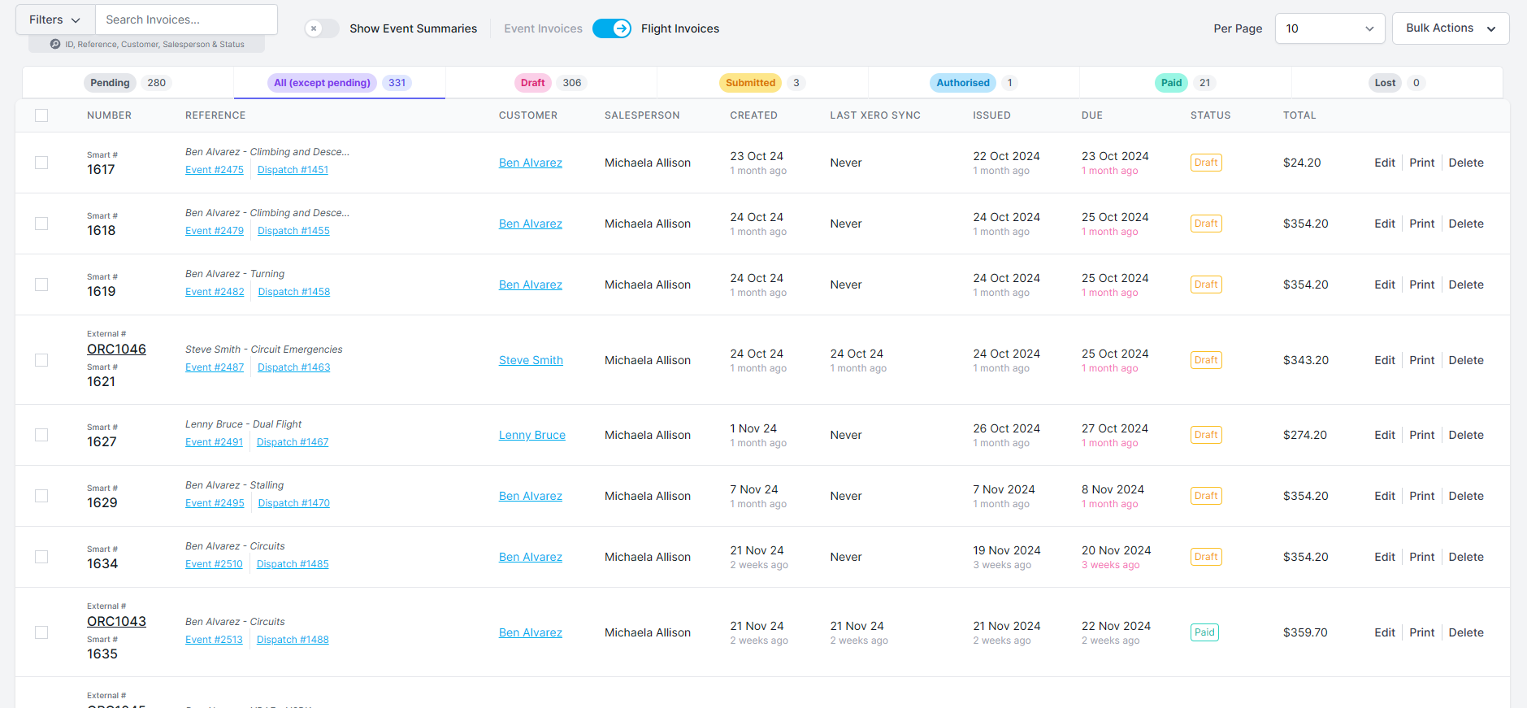Viewport: 1527px width, 708px height.
Task: Select the checkbox for invoice 1627
Action: tap(41, 435)
